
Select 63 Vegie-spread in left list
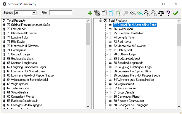[17, 84]
